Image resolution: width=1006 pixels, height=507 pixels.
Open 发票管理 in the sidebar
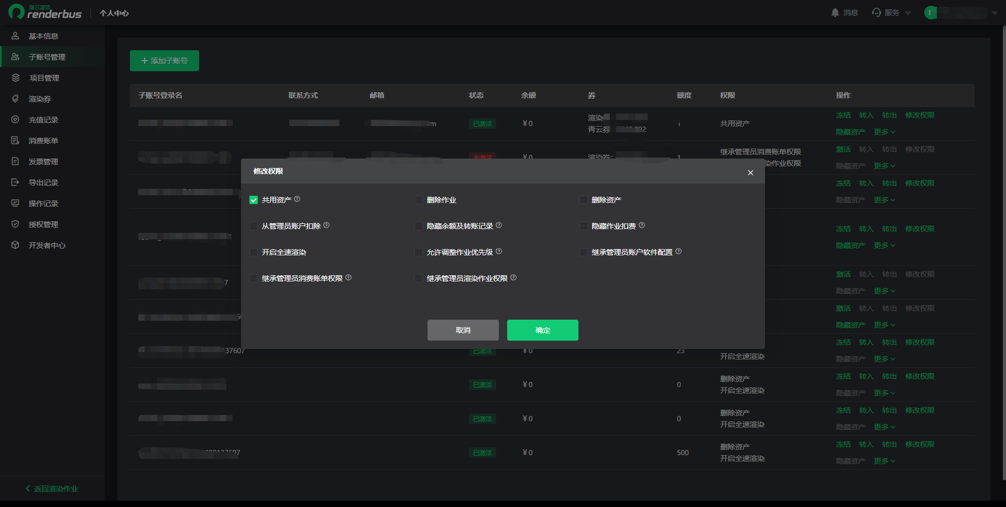tap(52, 161)
